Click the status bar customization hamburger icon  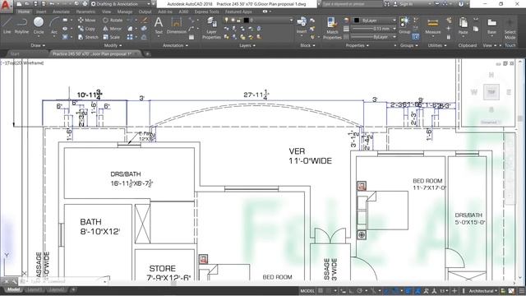[x=521, y=290]
